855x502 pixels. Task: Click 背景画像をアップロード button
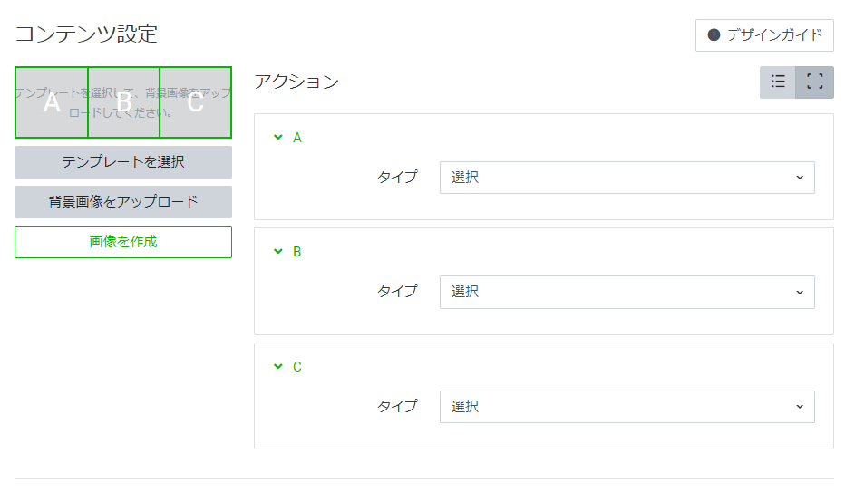123,202
